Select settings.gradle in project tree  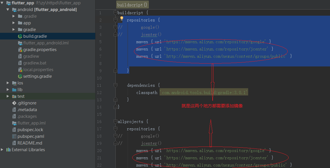[38, 76]
